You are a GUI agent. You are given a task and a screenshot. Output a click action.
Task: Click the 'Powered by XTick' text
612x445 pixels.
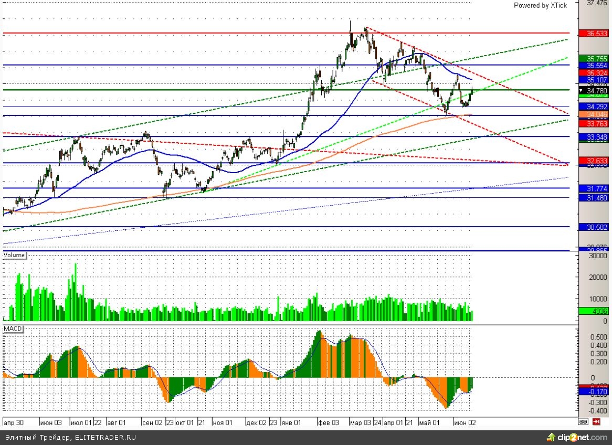[540, 5]
